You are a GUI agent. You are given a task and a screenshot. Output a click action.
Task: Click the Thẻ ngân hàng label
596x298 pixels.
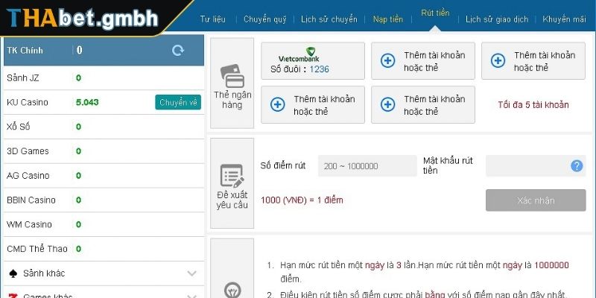(x=232, y=100)
